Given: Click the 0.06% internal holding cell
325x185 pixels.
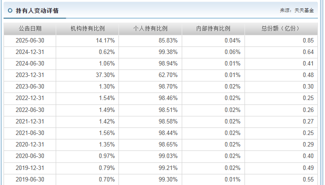Looking at the screenshot, I should click(x=232, y=52).
